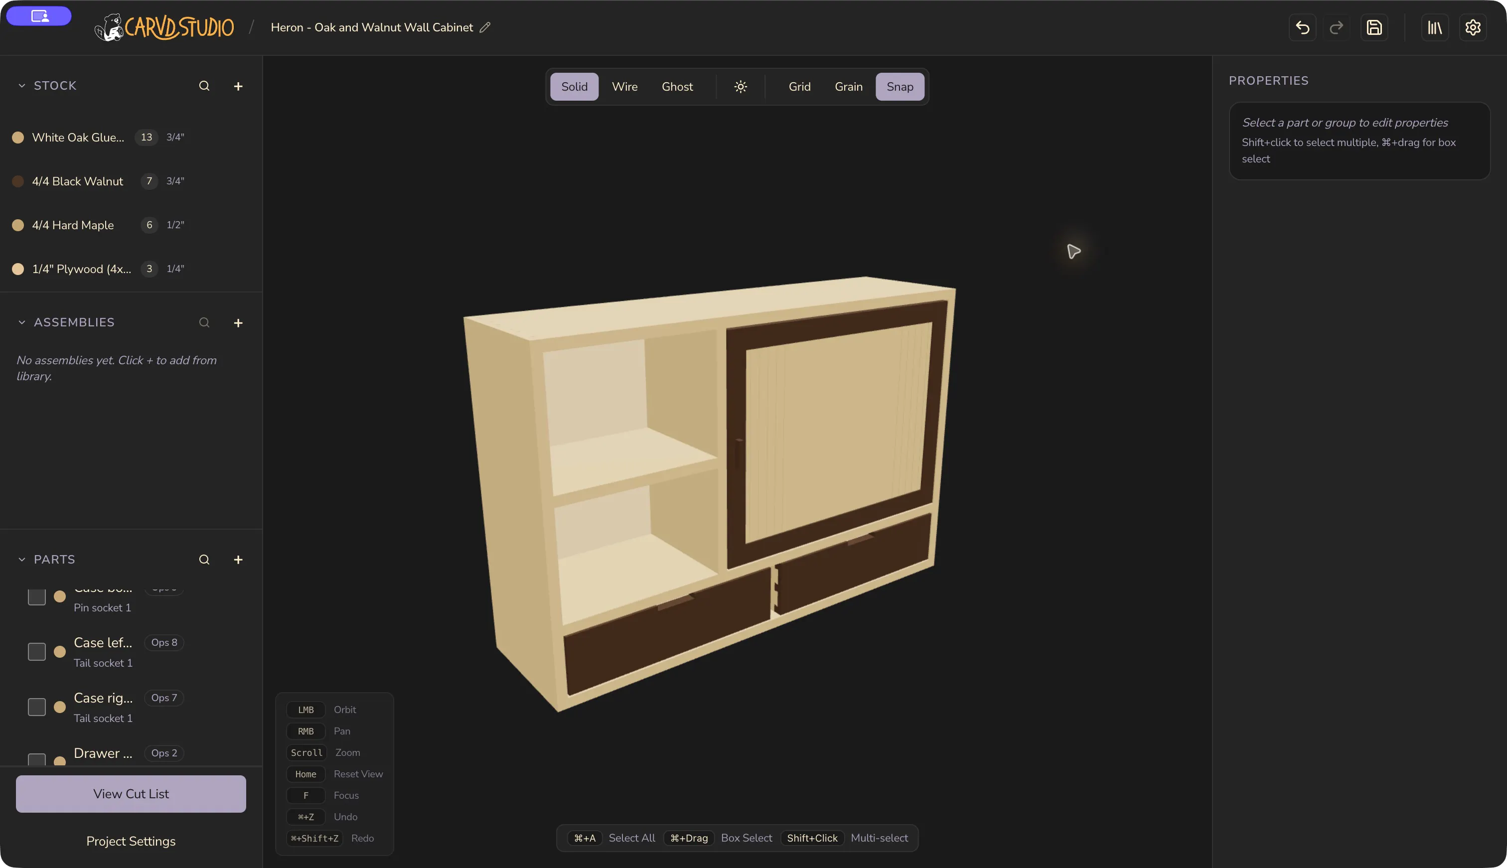Click Ops 7 badge on Case right
1507x868 pixels.
(x=164, y=698)
